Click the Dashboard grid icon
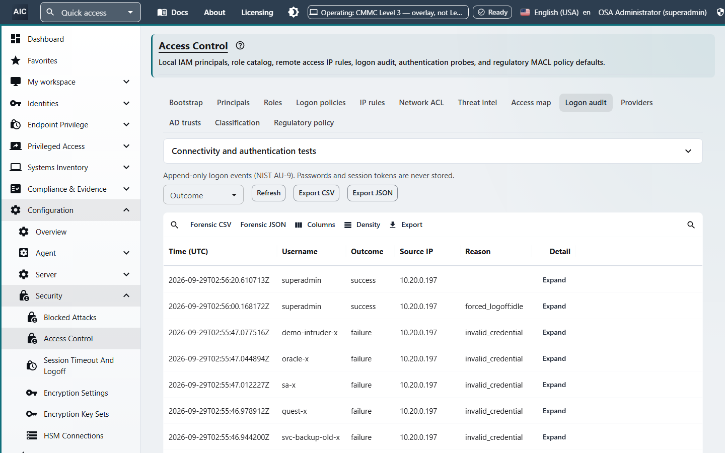The width and height of the screenshot is (725, 453). click(16, 39)
